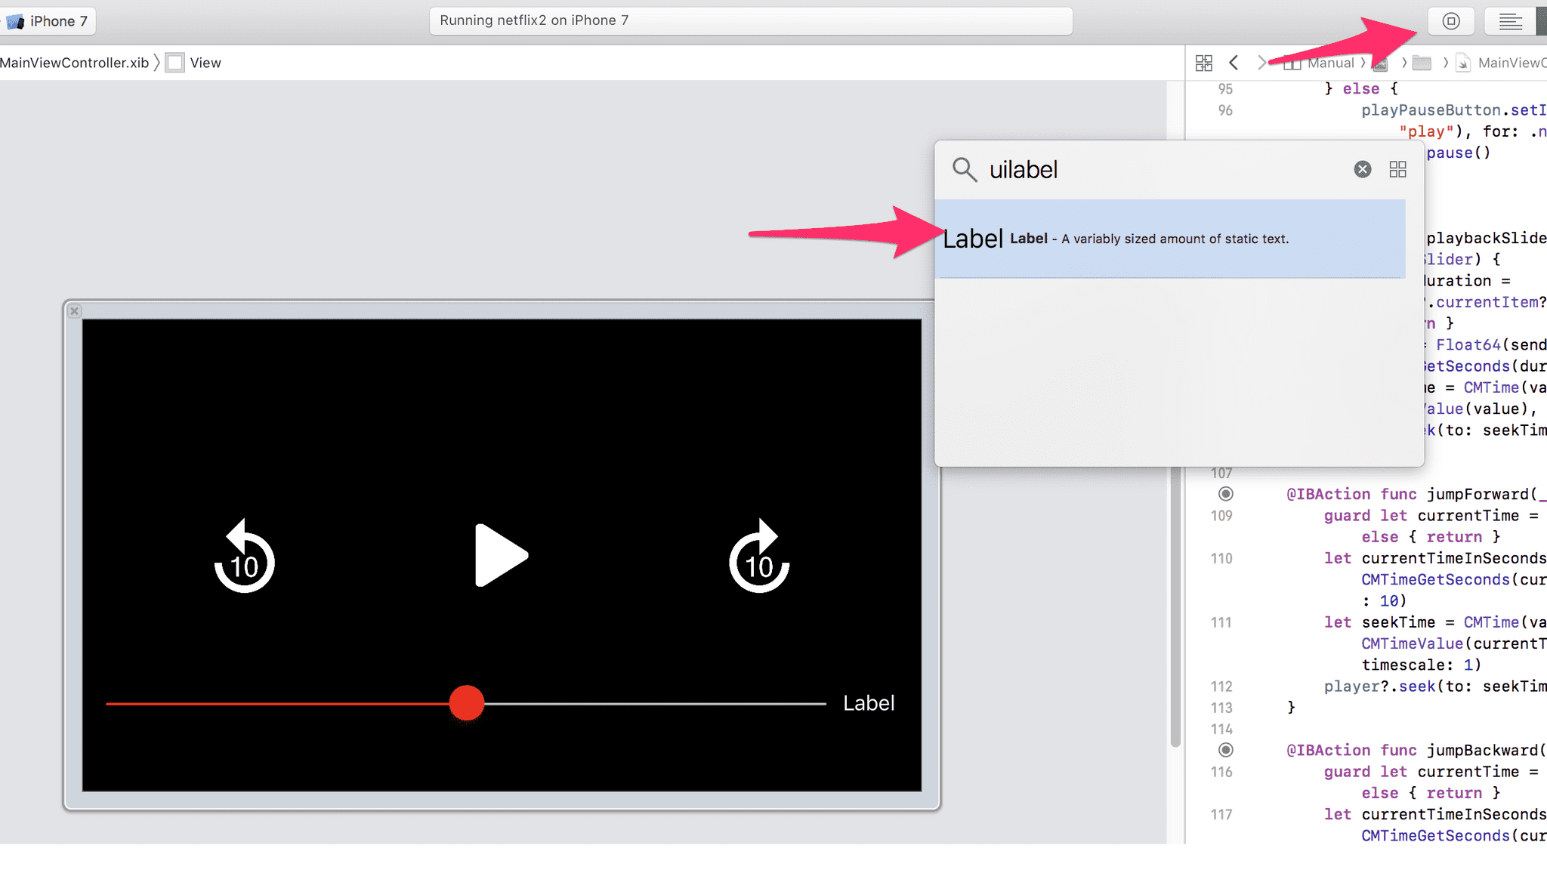Click the jump forward 10 seconds icon
1547x870 pixels.
(758, 557)
